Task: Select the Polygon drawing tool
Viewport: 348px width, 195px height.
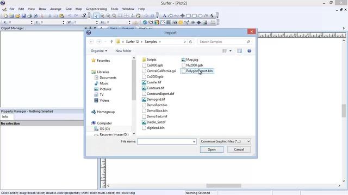Action: pyautogui.click(x=170, y=16)
